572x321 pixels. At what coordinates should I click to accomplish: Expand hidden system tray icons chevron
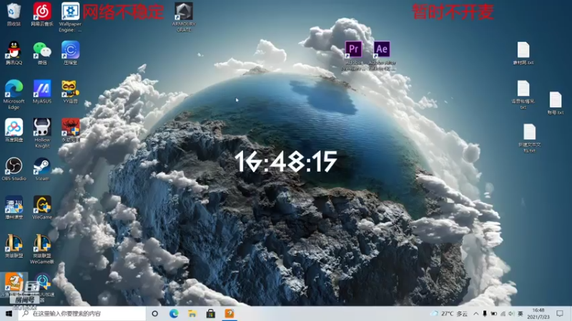tap(476, 313)
